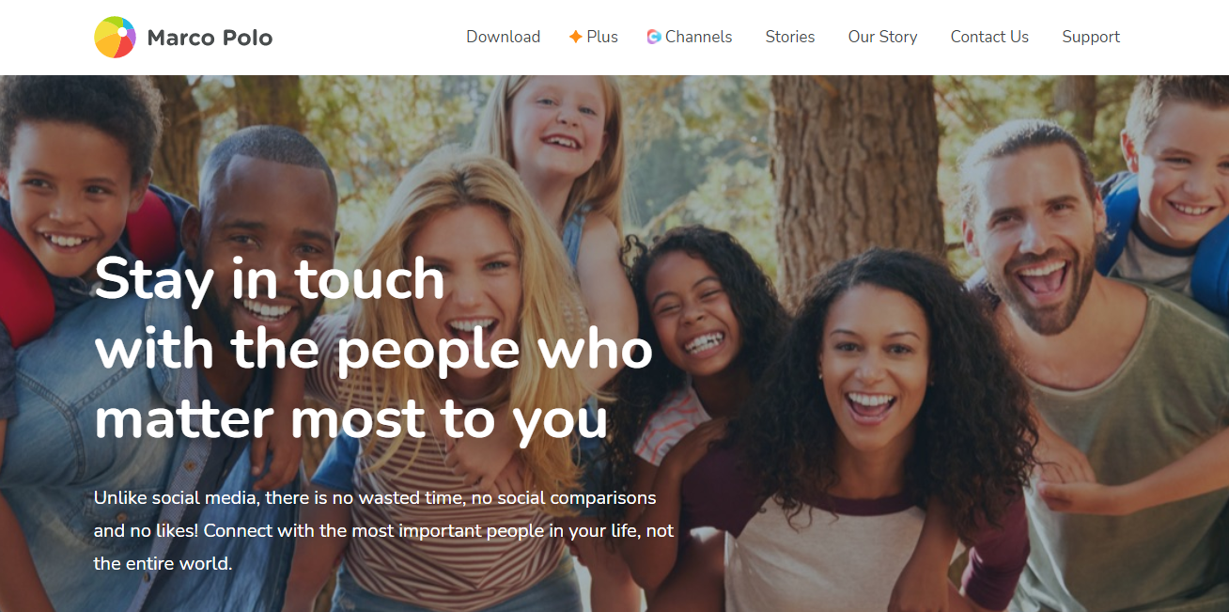Click the swirl icon next to Channels
This screenshot has width=1229, height=612.
[654, 37]
